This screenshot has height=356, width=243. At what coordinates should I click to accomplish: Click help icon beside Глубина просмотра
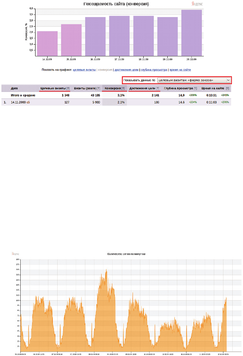point(195,89)
